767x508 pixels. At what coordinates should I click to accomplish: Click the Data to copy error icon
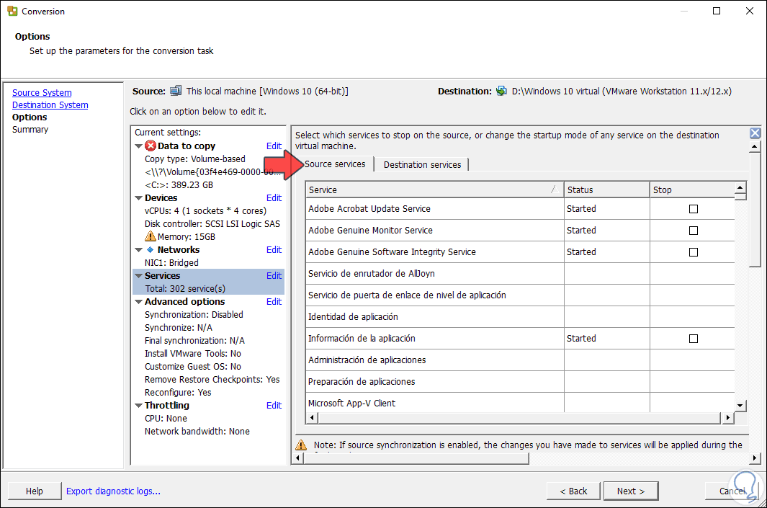tap(151, 146)
